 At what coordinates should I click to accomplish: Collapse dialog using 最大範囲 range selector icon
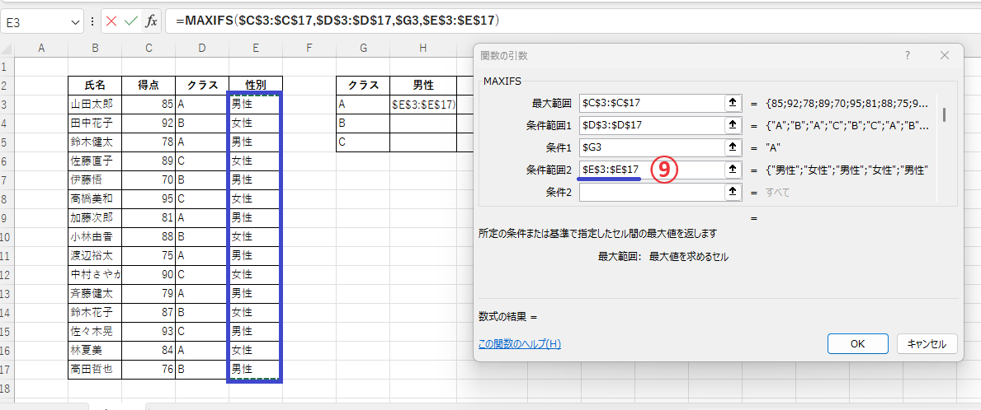(731, 103)
